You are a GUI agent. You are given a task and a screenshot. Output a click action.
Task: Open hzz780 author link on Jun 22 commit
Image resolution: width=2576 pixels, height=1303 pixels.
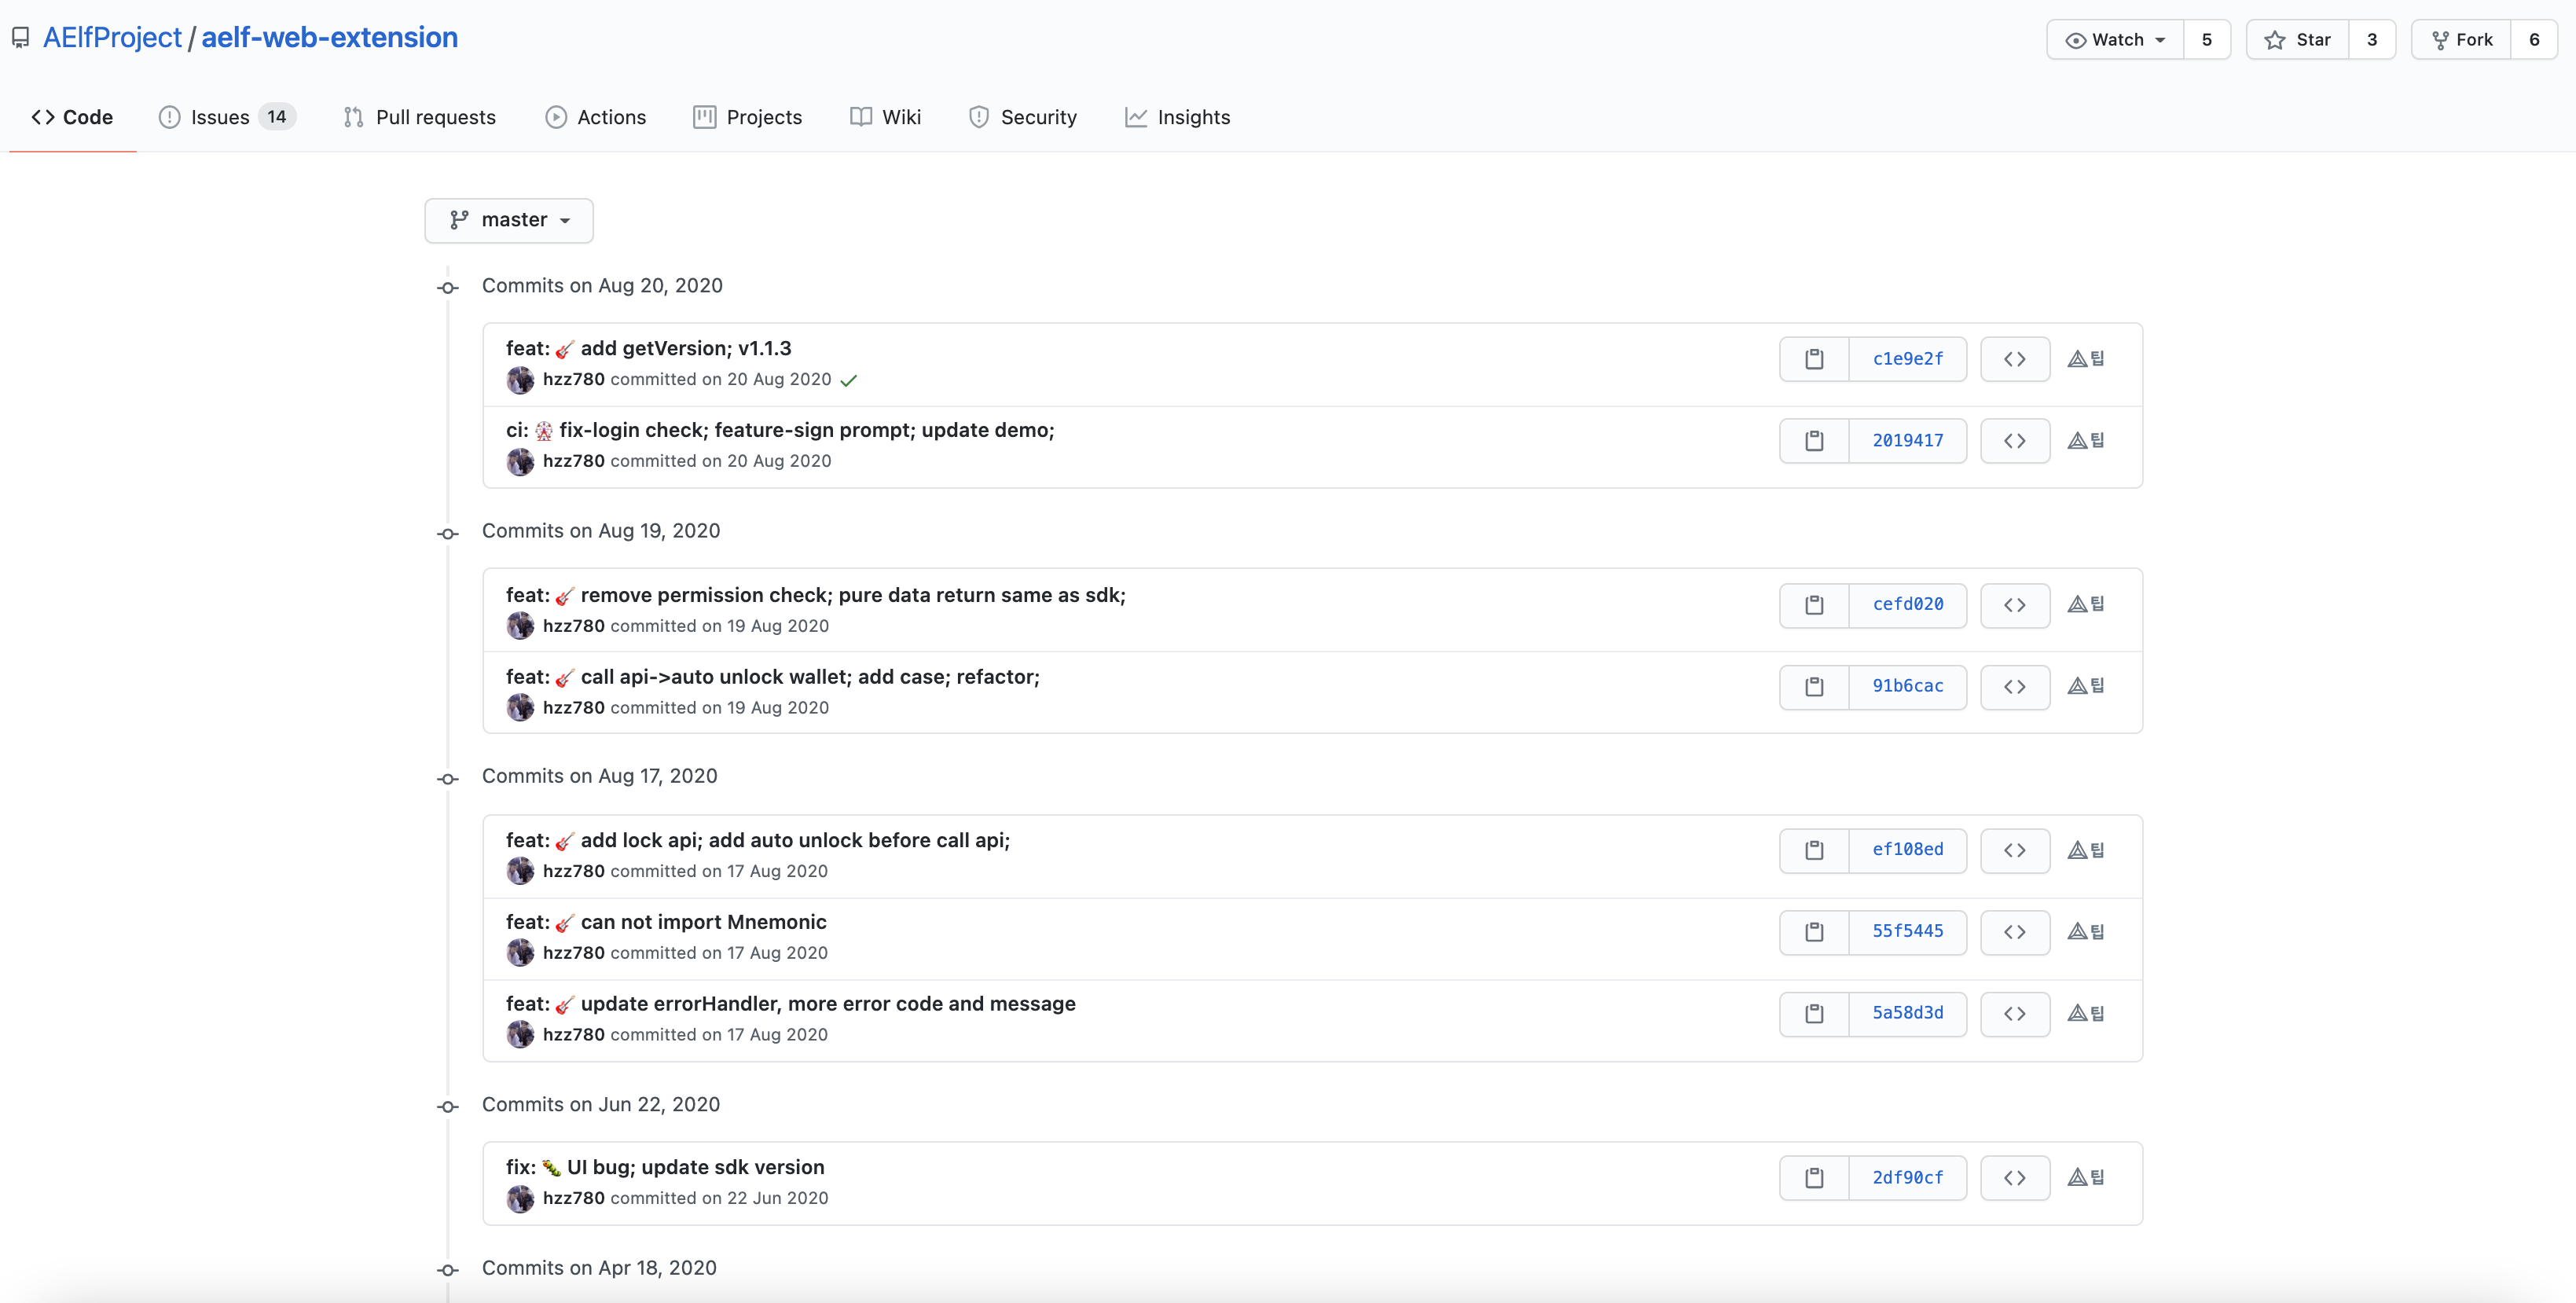[x=574, y=1198]
